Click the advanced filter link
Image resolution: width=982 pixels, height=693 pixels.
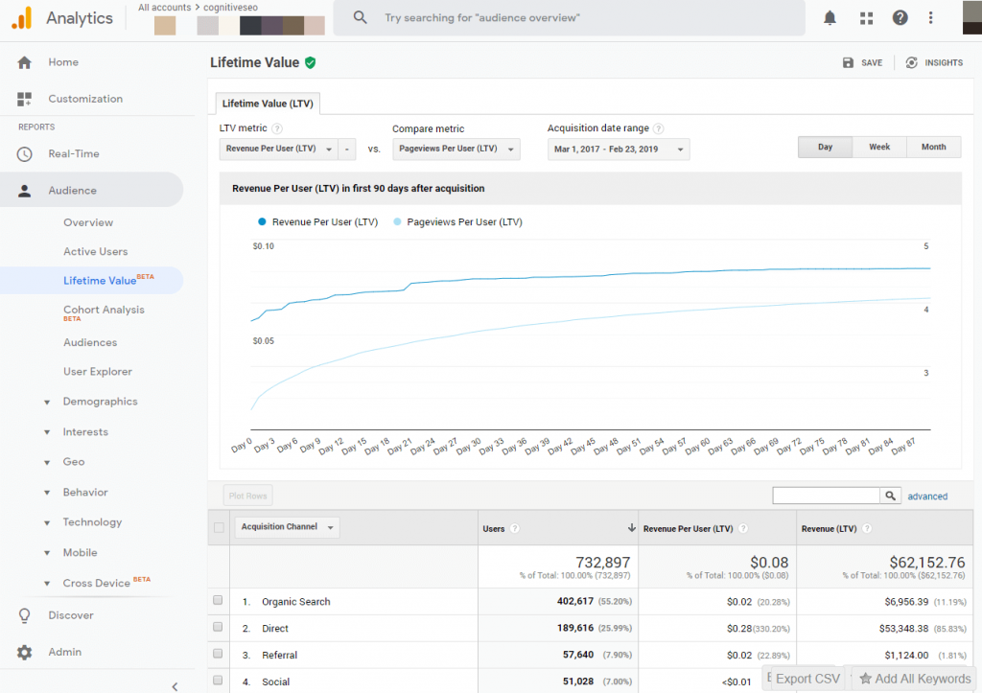(927, 497)
